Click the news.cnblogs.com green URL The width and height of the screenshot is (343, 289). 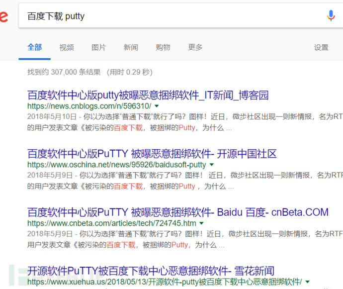(x=89, y=106)
